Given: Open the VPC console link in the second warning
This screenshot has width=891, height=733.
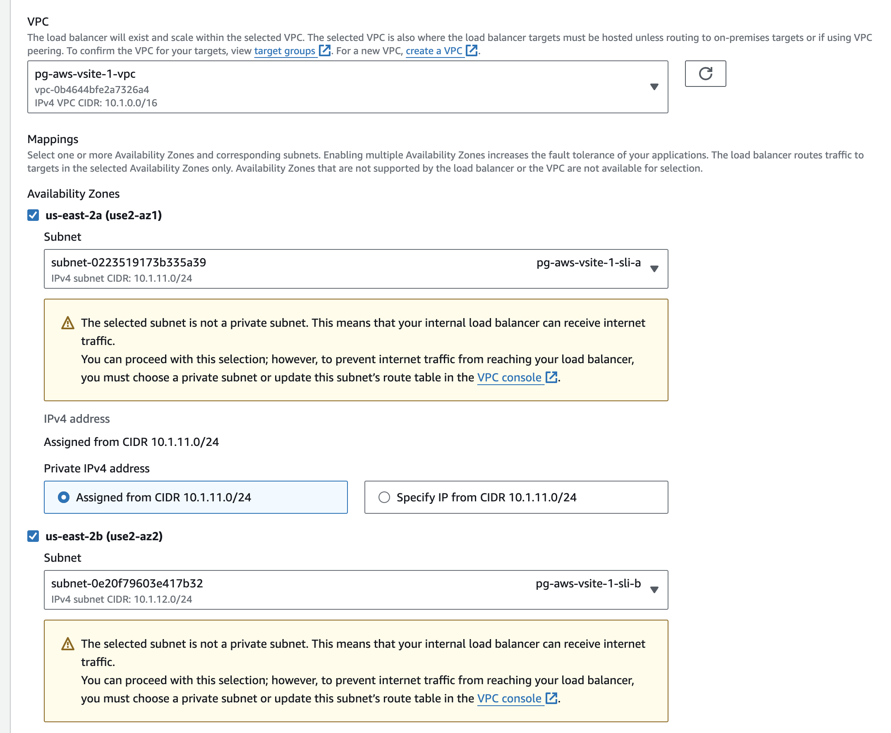Looking at the screenshot, I should [509, 698].
